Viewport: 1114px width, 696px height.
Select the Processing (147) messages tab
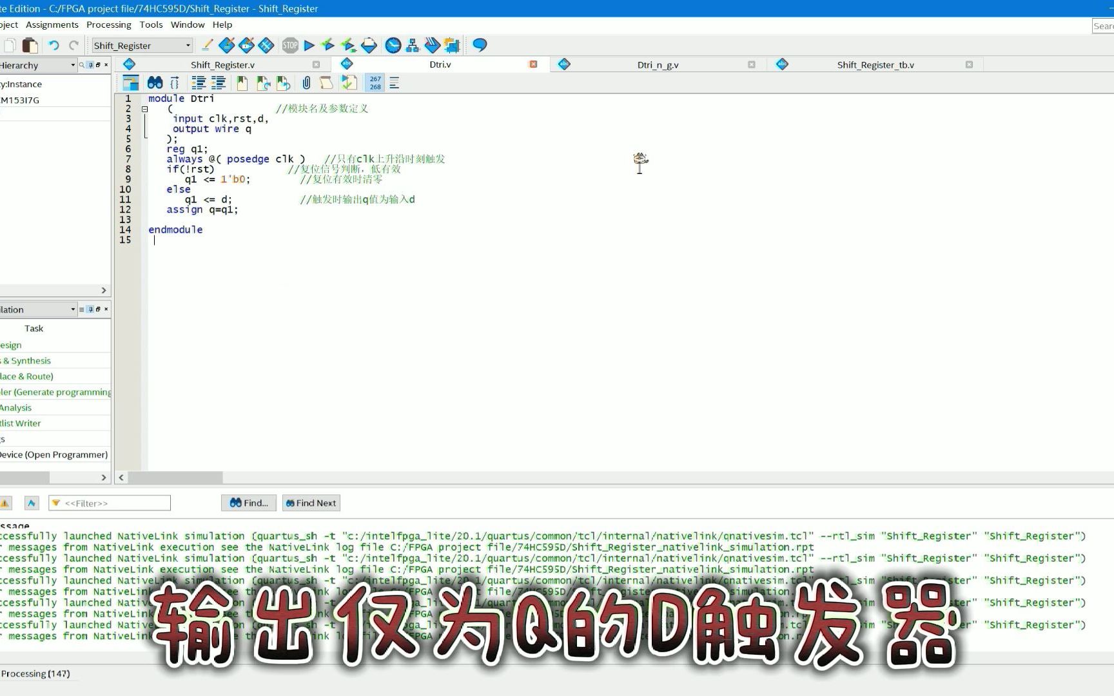36,673
